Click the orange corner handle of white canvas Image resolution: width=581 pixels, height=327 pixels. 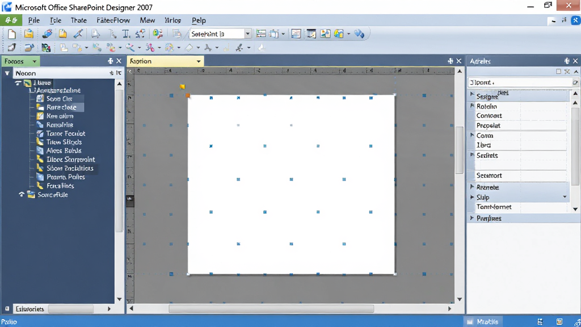pyautogui.click(x=188, y=95)
